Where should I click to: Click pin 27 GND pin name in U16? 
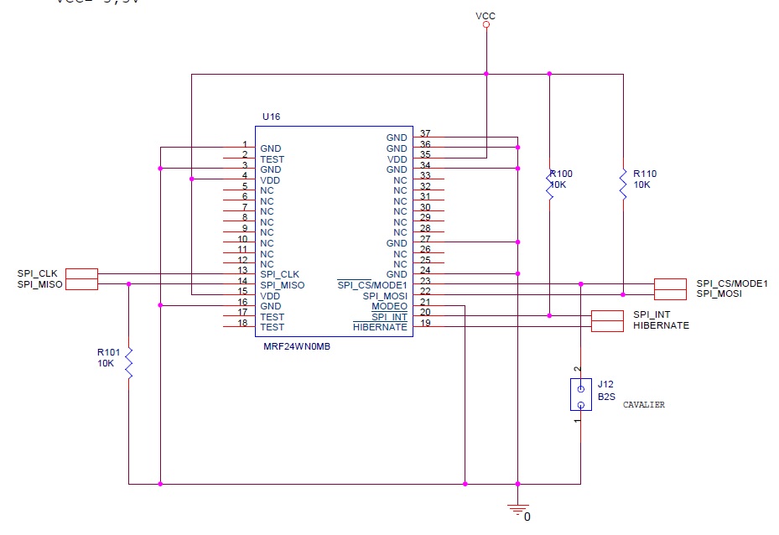click(x=397, y=243)
